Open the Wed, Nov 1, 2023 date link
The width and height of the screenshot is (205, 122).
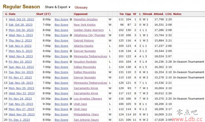[21, 35]
